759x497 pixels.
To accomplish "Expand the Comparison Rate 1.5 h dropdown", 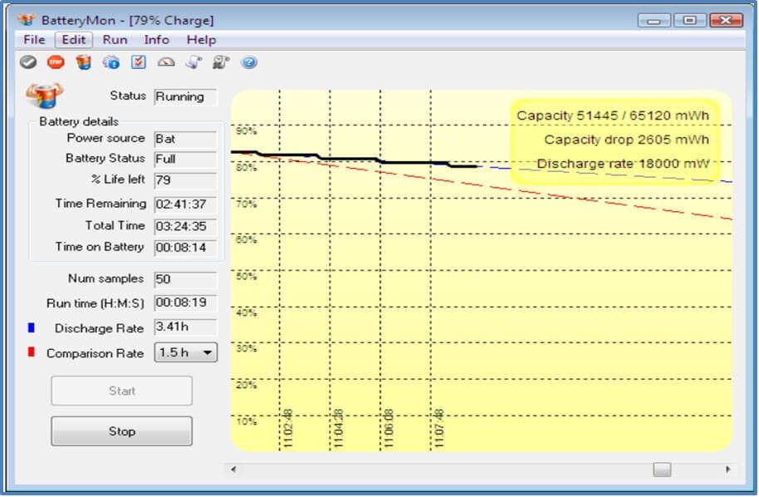I will tap(186, 352).
